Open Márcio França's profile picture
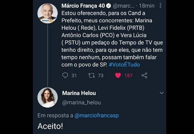 tap(47, 13)
